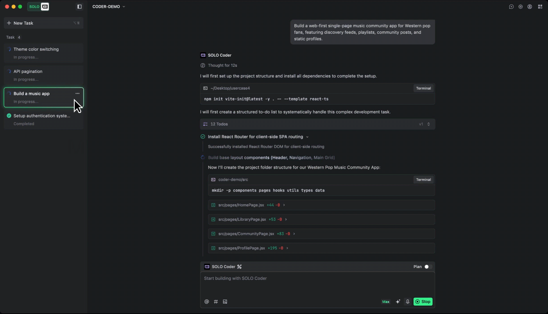Image resolution: width=548 pixels, height=314 pixels.
Task: Expand the src/pages/HomePage.jsx file diff
Action: (x=284, y=205)
